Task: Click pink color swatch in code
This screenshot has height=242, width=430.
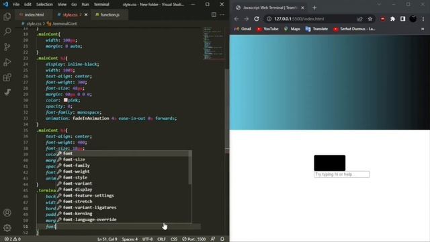Action: click(66, 100)
